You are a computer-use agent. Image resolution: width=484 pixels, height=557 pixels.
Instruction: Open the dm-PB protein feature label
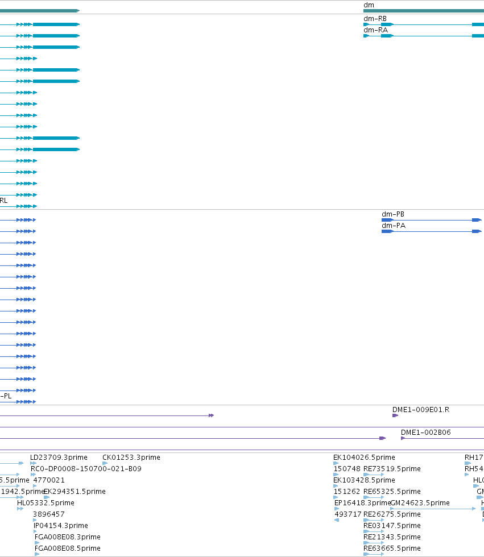[x=392, y=214]
